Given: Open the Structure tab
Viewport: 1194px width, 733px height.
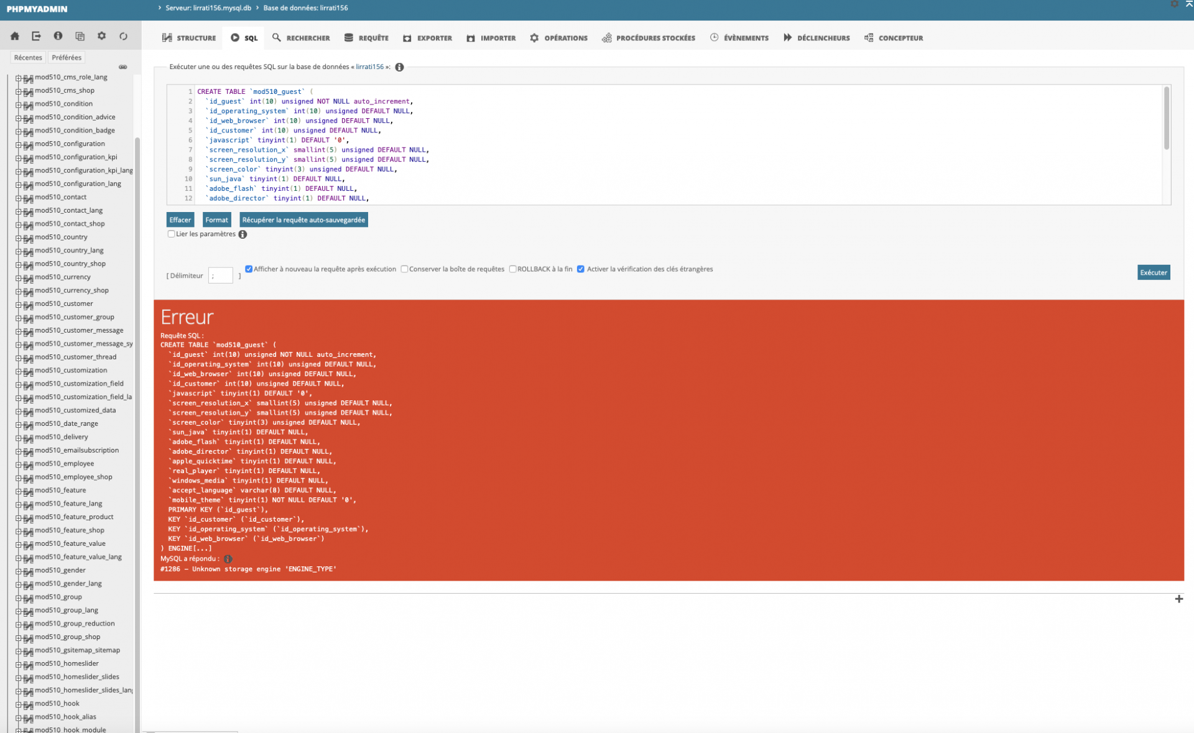Looking at the screenshot, I should click(189, 38).
